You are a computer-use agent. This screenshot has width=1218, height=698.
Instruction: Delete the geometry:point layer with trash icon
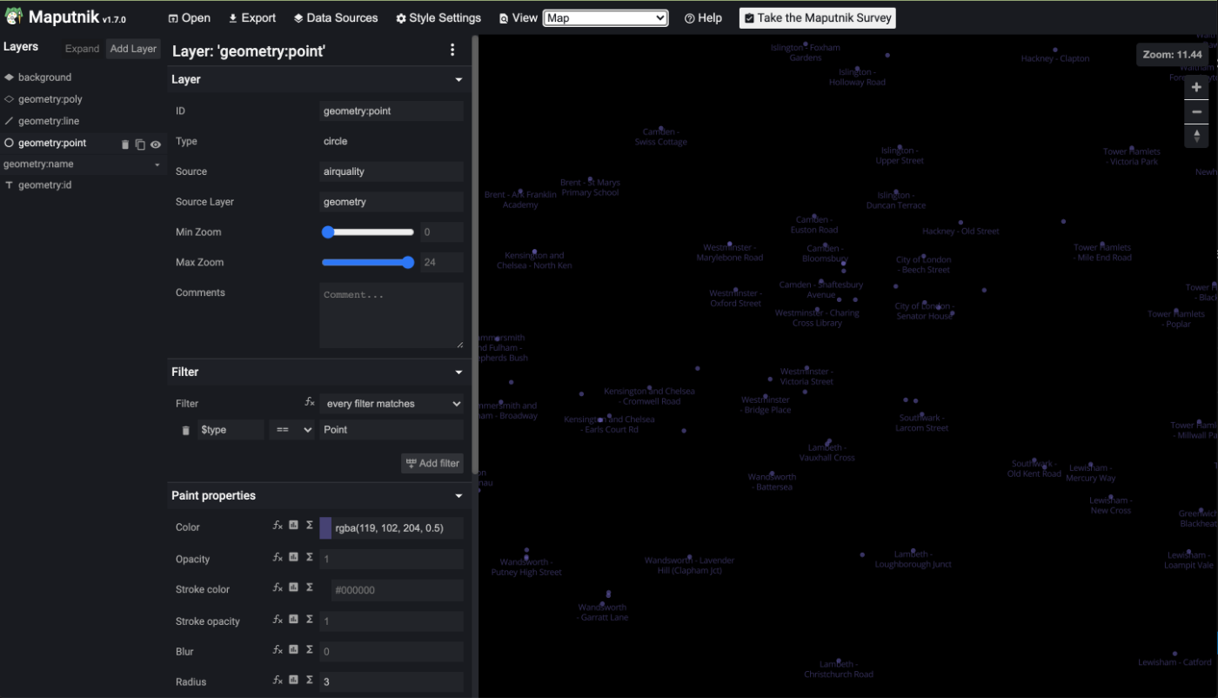125,144
